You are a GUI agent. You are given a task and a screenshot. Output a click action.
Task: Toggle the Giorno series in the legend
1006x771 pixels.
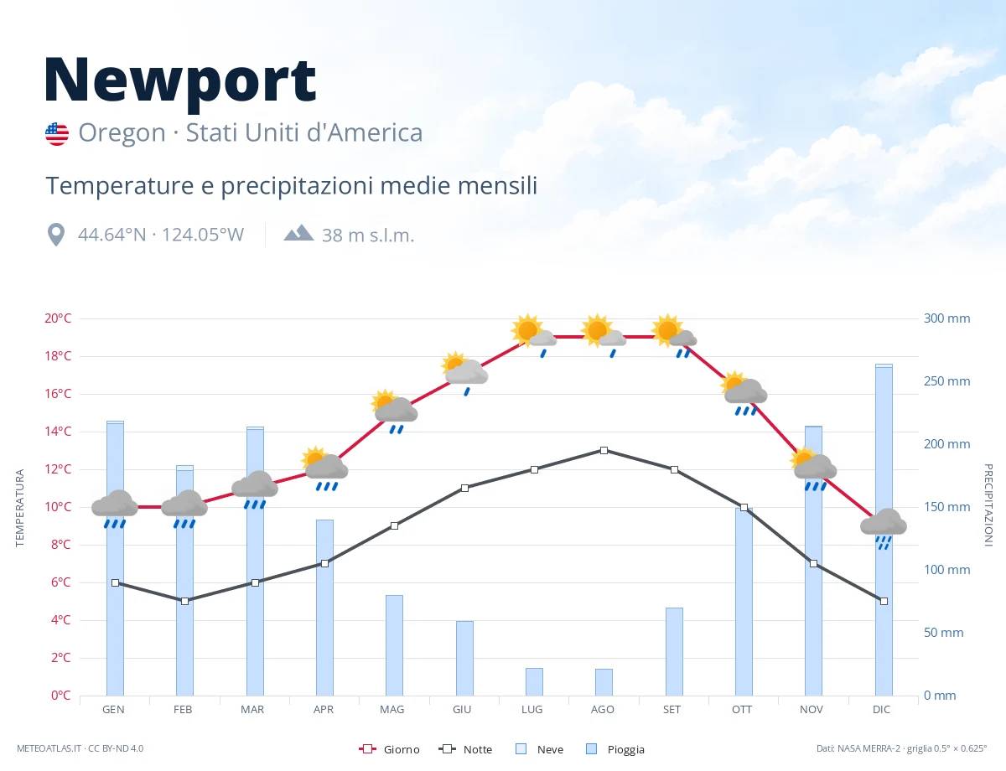click(x=389, y=749)
